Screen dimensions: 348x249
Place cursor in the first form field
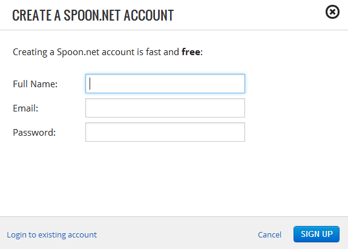click(x=165, y=84)
